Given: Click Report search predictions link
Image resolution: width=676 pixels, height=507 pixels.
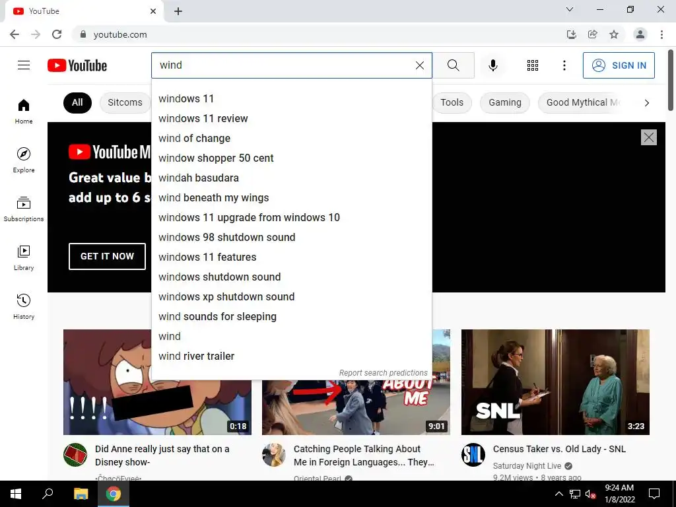Looking at the screenshot, I should click(383, 373).
